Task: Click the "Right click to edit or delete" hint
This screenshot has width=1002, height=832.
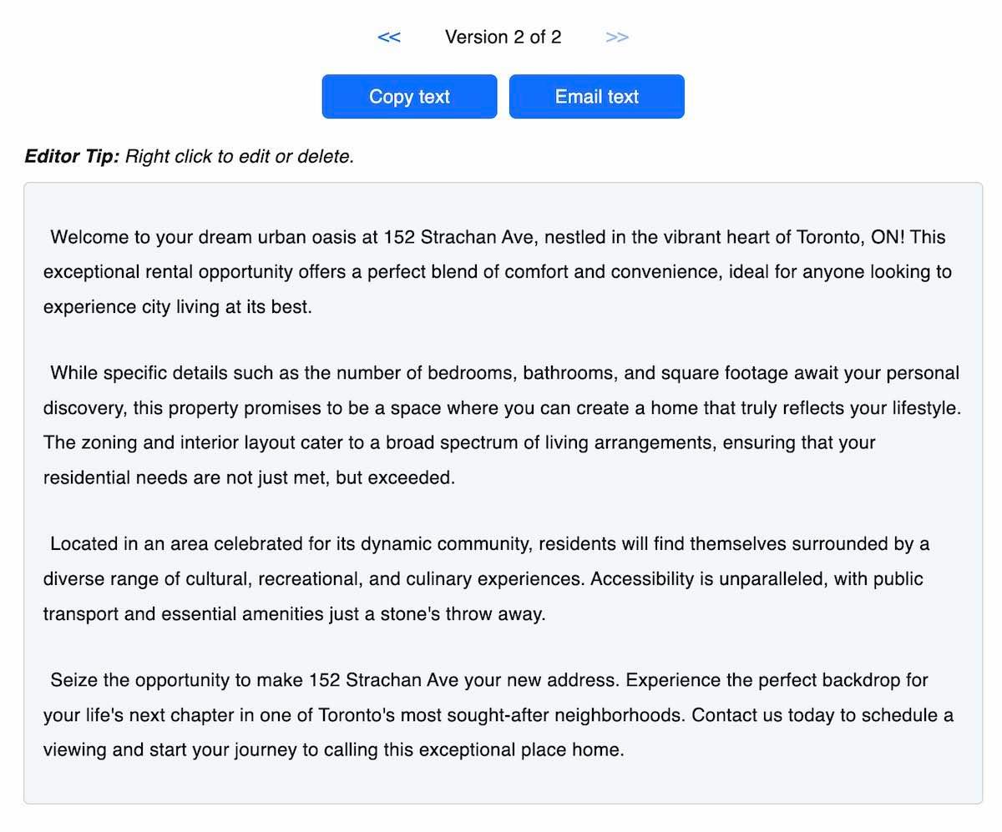Action: tap(240, 157)
